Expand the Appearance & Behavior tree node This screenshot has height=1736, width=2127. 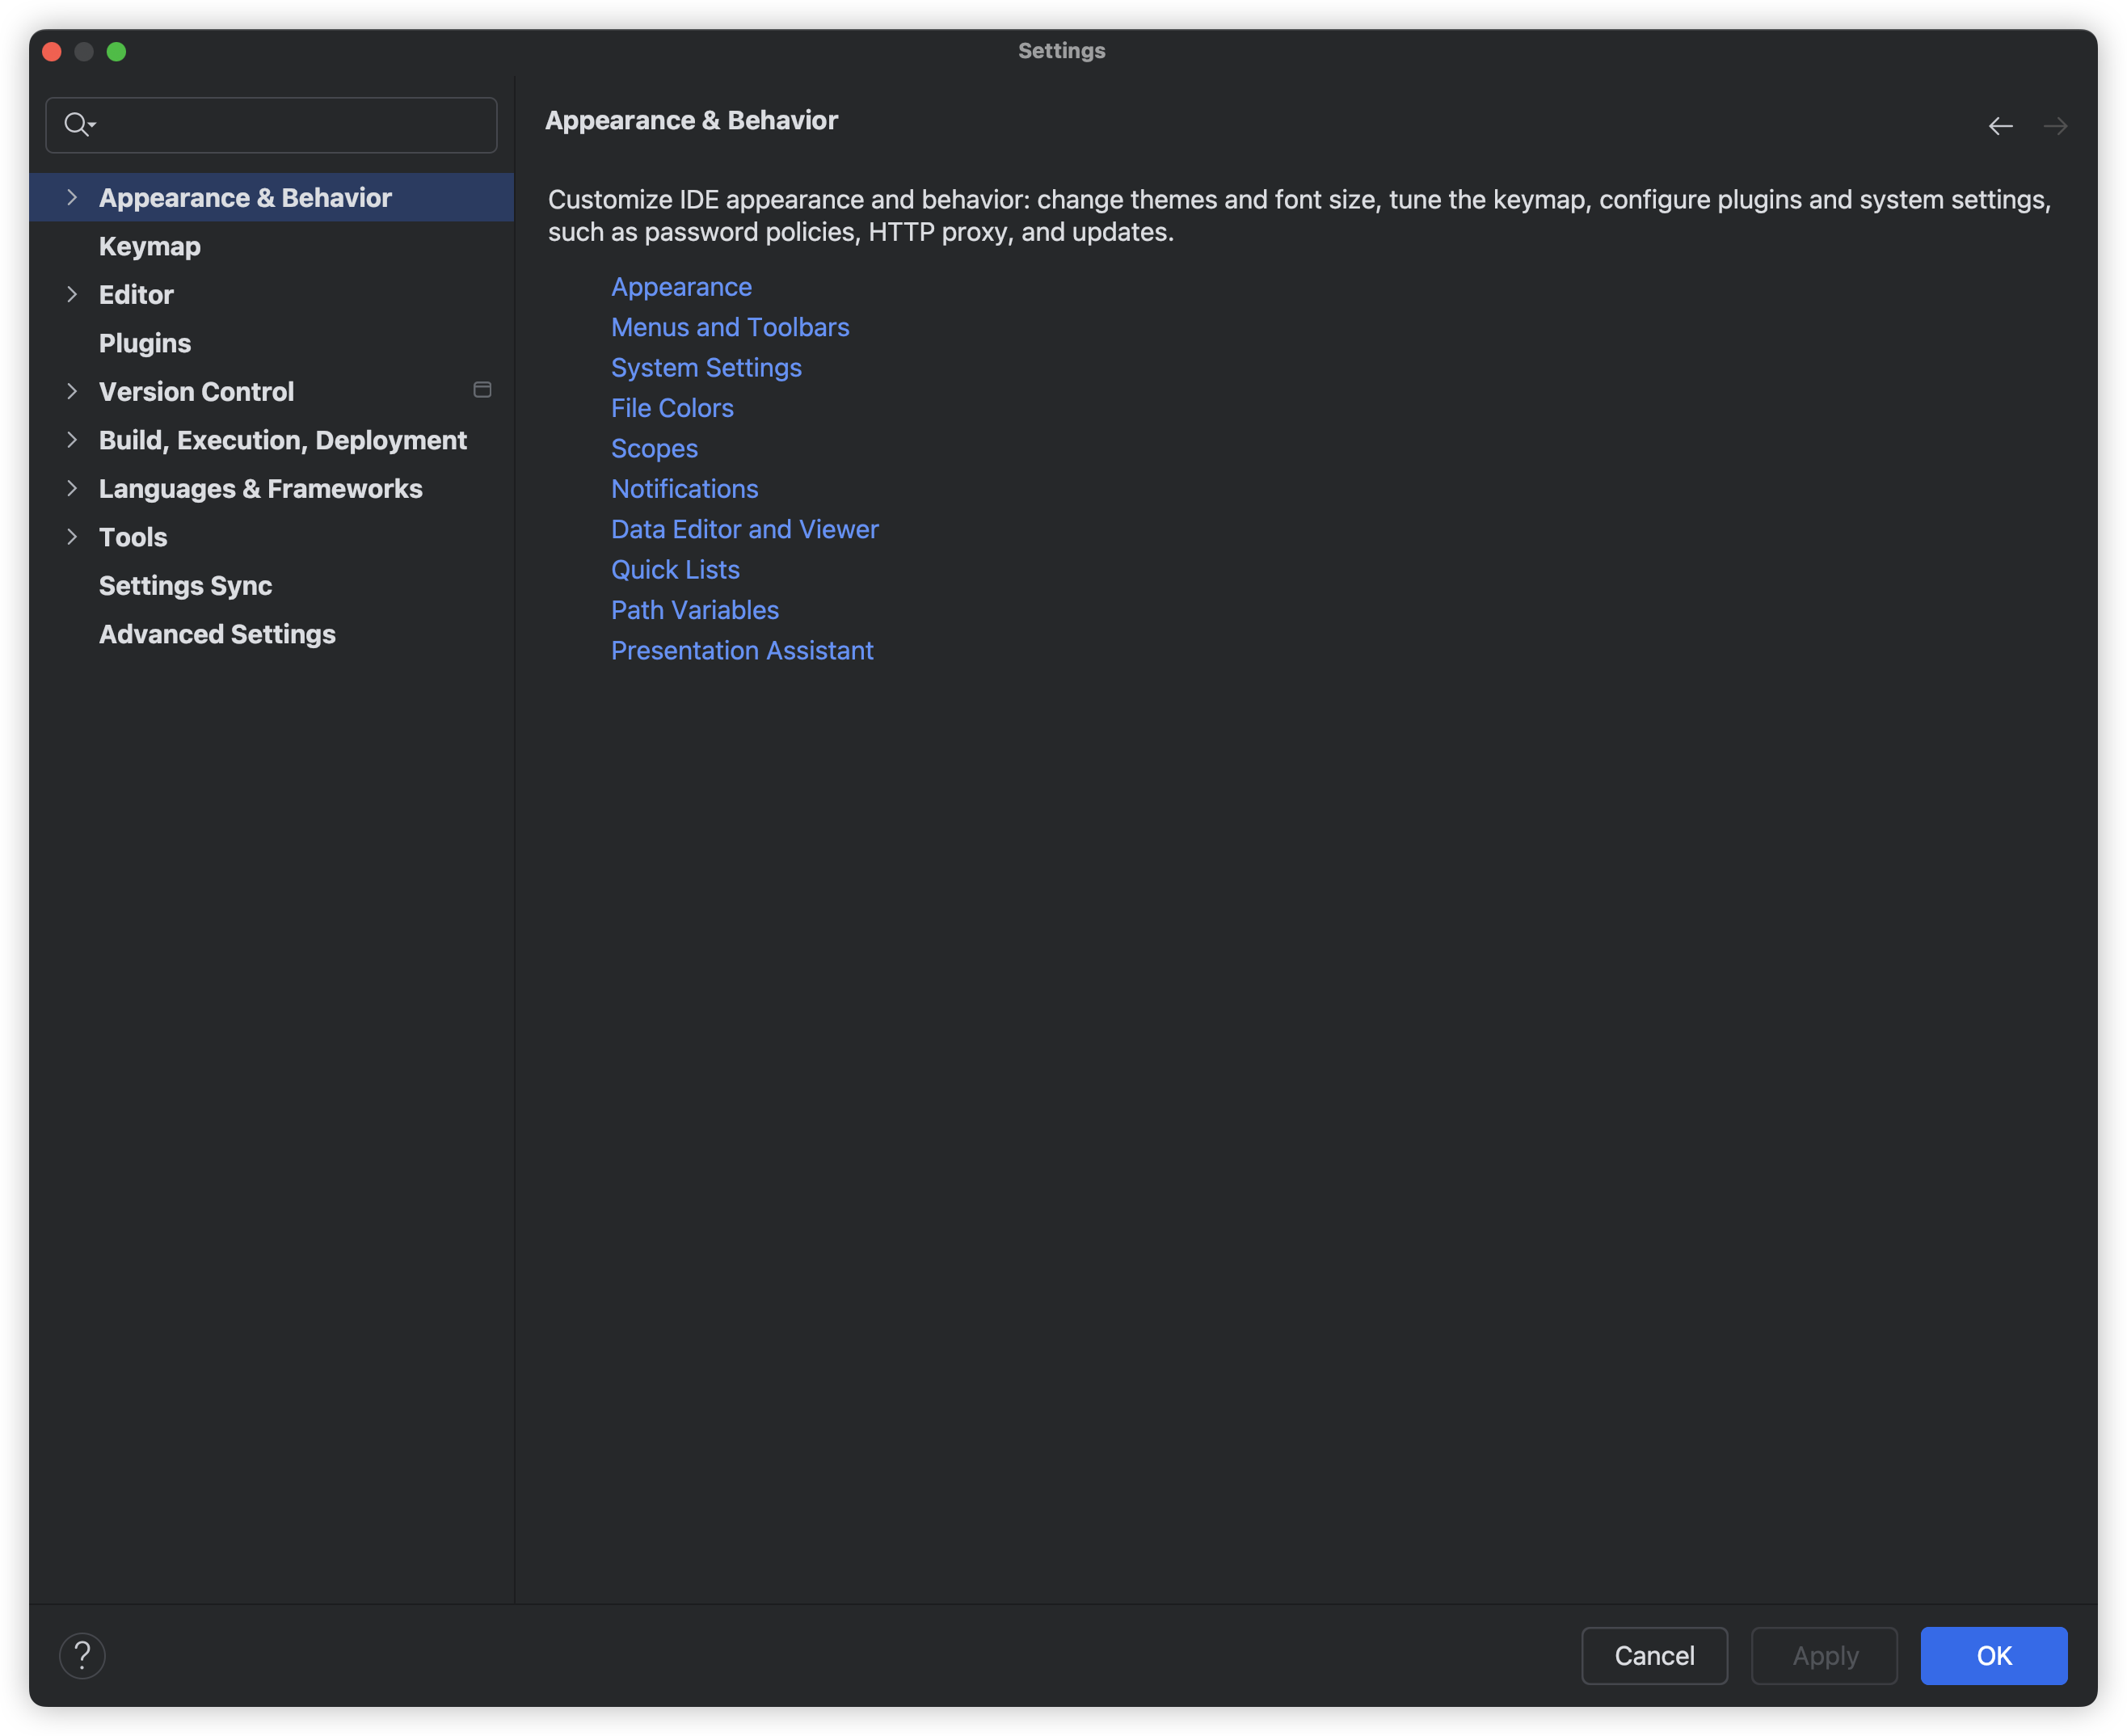click(71, 198)
